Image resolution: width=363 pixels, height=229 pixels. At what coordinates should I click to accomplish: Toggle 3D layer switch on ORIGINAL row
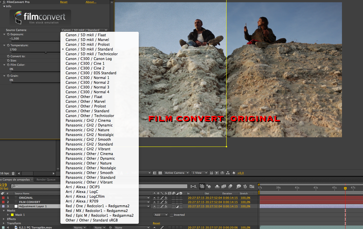181,198
